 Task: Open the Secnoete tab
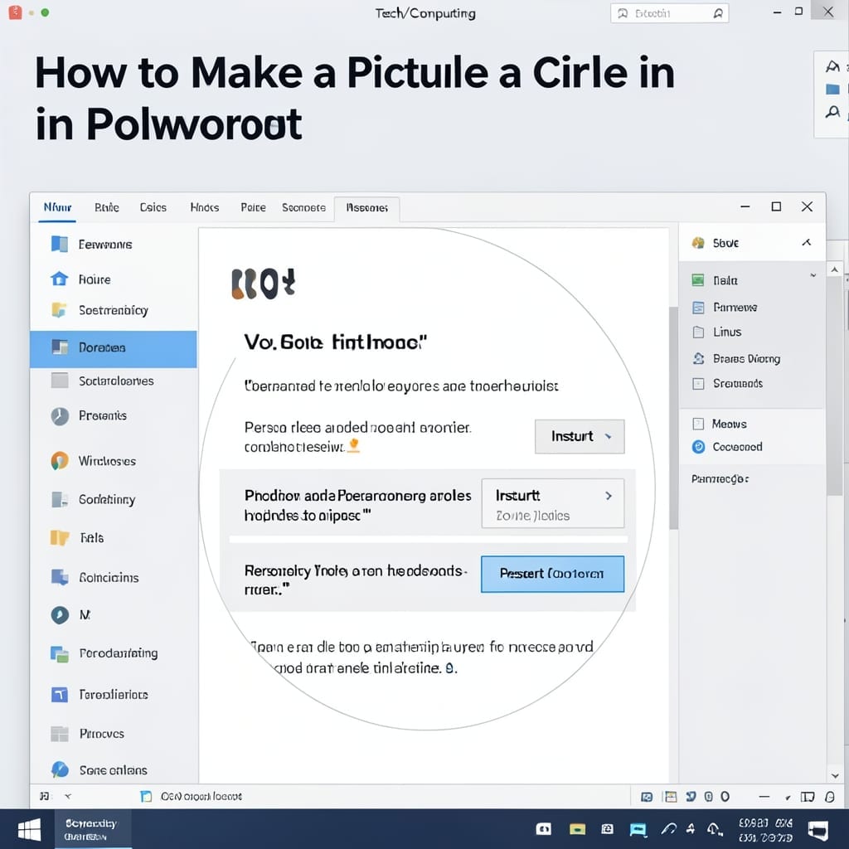303,207
